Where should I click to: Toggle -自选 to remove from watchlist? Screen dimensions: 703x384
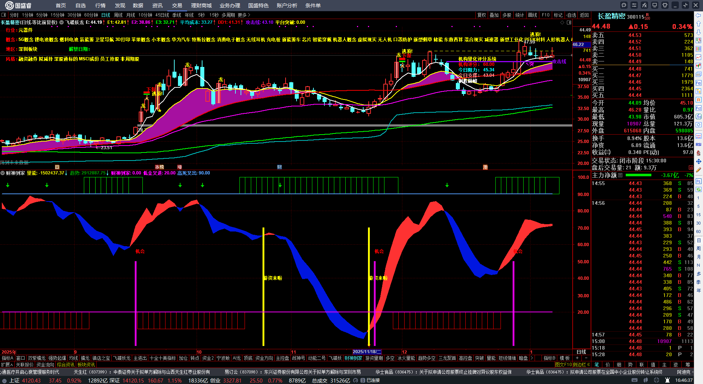(x=571, y=15)
